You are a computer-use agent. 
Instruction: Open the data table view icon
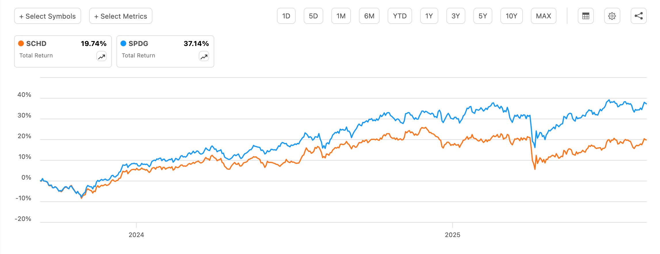586,16
